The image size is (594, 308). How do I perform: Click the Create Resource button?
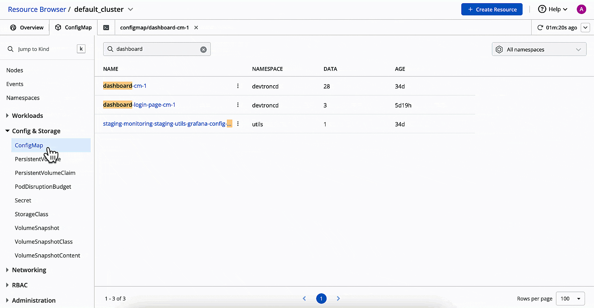(x=491, y=9)
